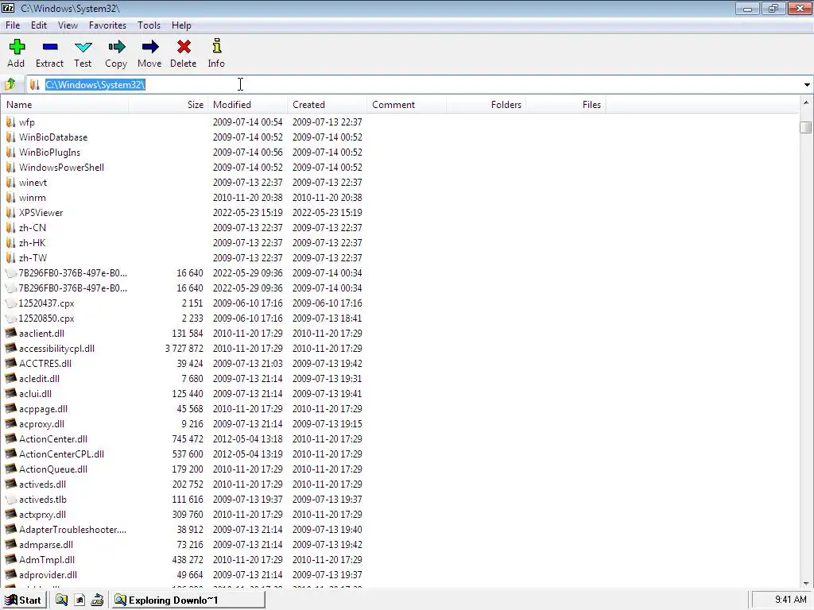The height and width of the screenshot is (610, 814).
Task: Click the second quick launch taskbar icon
Action: click(x=79, y=600)
